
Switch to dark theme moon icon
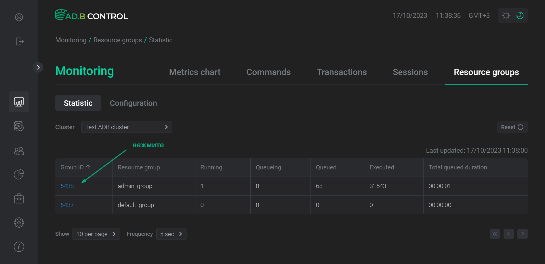click(520, 16)
